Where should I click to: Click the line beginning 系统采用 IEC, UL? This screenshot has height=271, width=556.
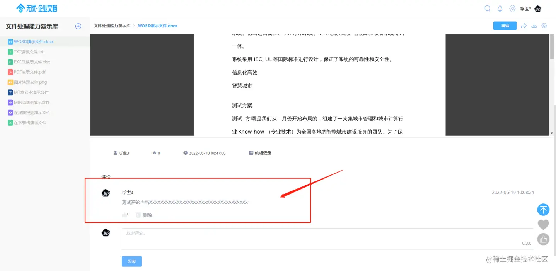pyautogui.click(x=312, y=59)
